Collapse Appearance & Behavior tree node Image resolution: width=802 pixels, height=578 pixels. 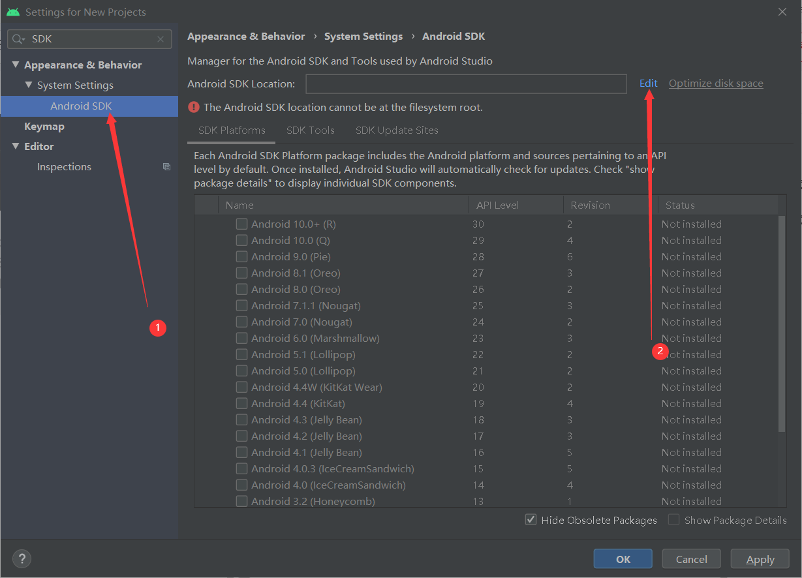pyautogui.click(x=16, y=65)
